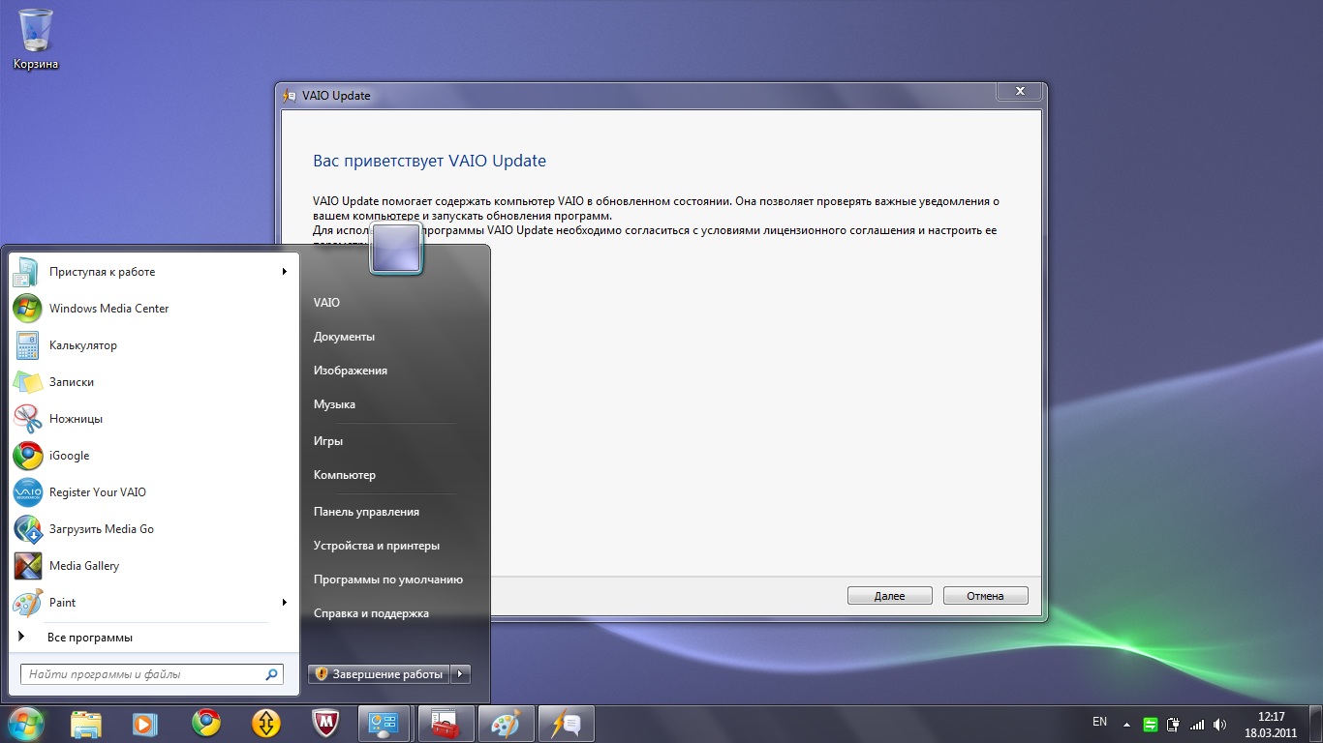Open the network signal tray icon
The height and width of the screenshot is (743, 1323).
coord(1197,724)
